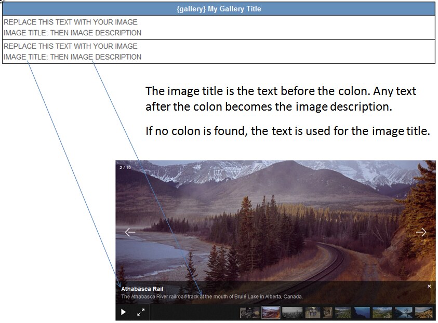Pick the sixth thumbnail in the strip
The width and height of the screenshot is (438, 323).
343,312
